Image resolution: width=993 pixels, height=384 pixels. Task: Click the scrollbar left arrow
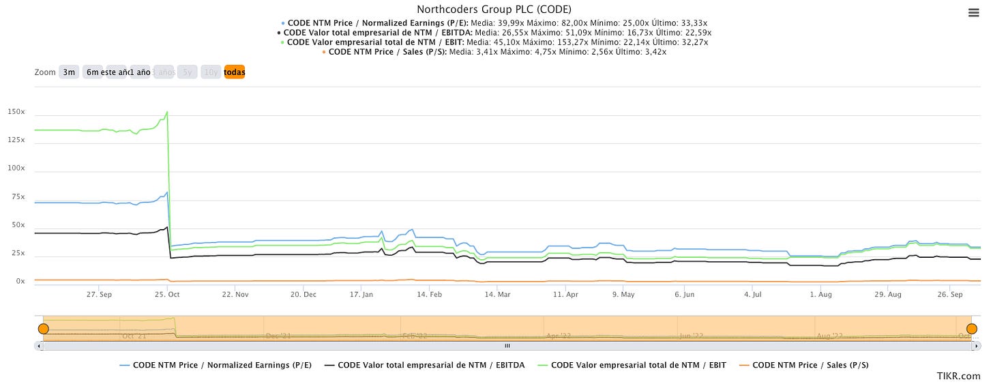[x=38, y=346]
